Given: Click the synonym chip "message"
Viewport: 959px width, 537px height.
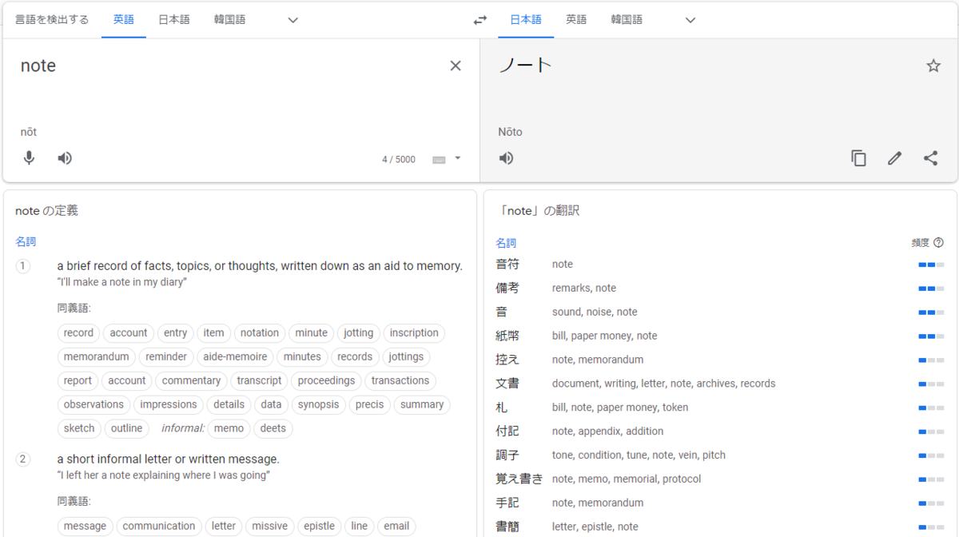Looking at the screenshot, I should (x=85, y=527).
